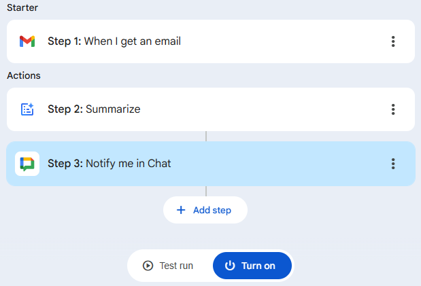
Task: Click the Gmail icon in Step 1
Action: [x=27, y=41]
